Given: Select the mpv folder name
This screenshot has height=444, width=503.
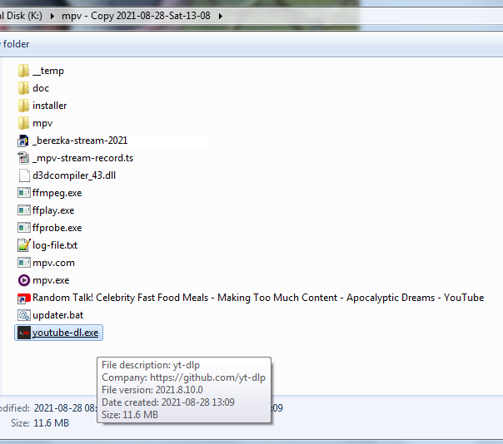Looking at the screenshot, I should click(42, 123).
